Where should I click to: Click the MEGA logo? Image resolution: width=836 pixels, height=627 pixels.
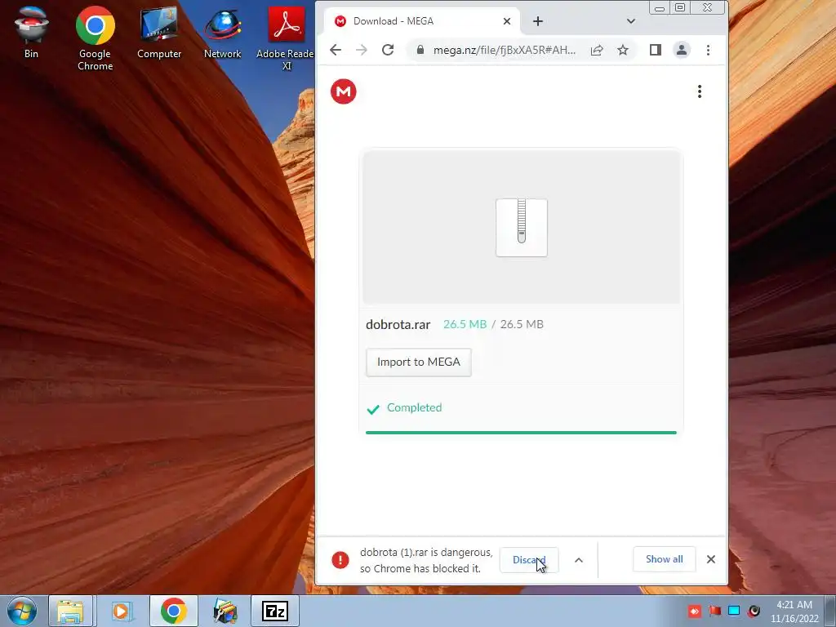pyautogui.click(x=344, y=91)
